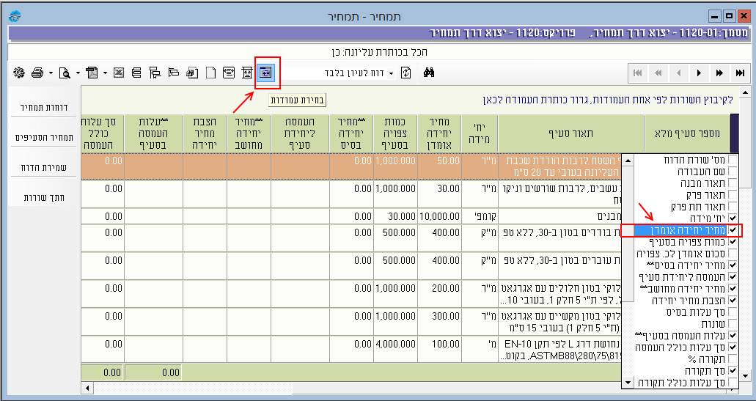Open the 'דוחות תמחיר' side tab
This screenshot has width=756, height=401.
coord(41,108)
